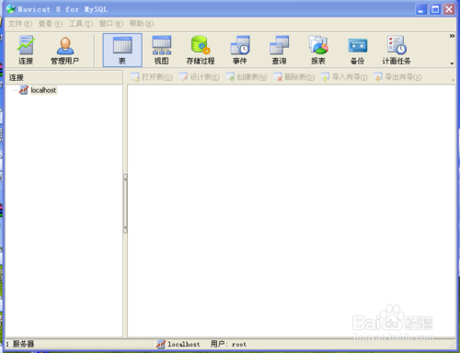Image resolution: width=460 pixels, height=353 pixels.
Task: Click the 导入向导 button
Action: click(x=344, y=77)
